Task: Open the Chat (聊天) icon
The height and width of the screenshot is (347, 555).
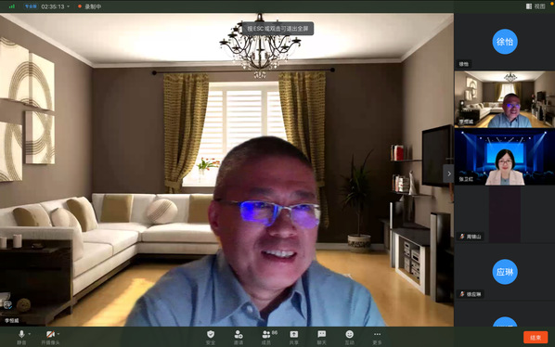Action: [x=322, y=337]
